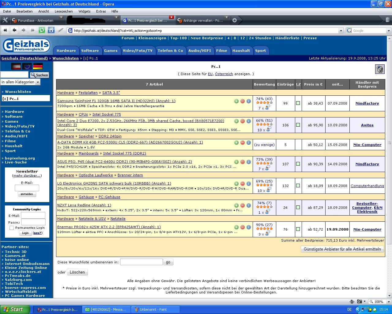Remove Samsung SpinPoint F1 via red minus
Screen dimensions: 392x314
click(243, 101)
